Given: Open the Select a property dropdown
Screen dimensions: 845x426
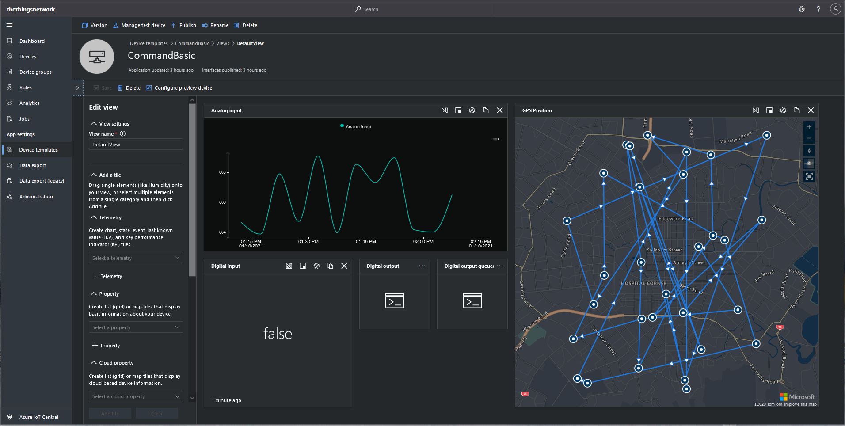Looking at the screenshot, I should 136,327.
